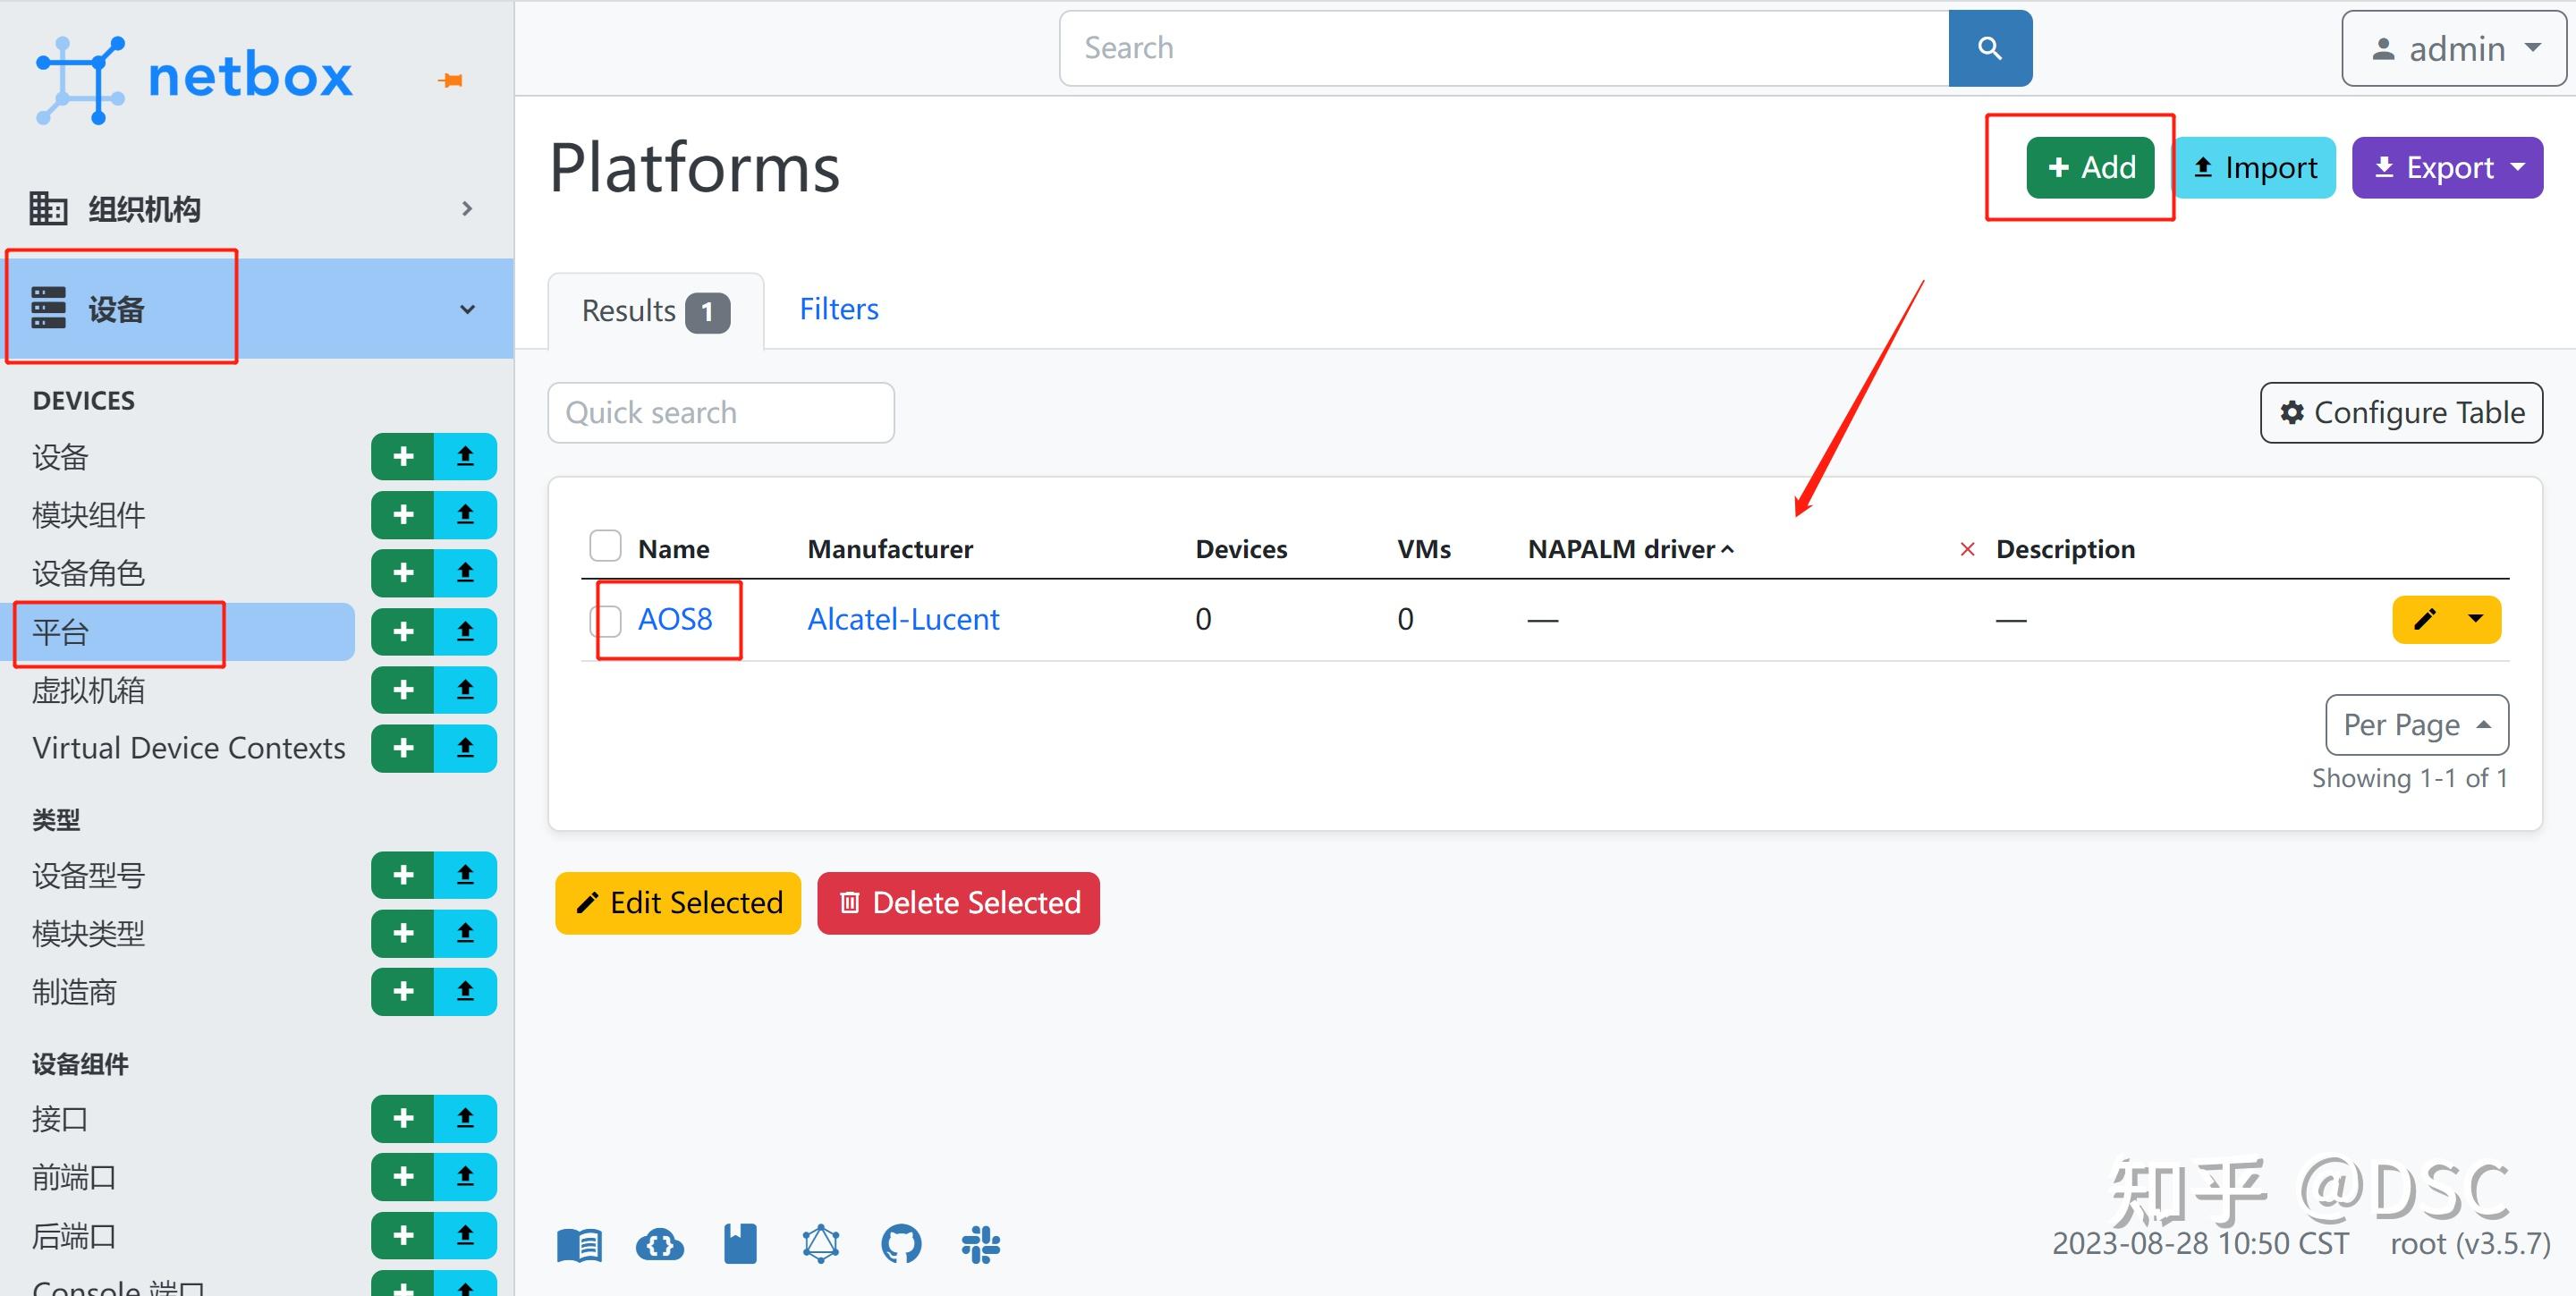Open the GraphQL footer icon
The width and height of the screenshot is (2576, 1296).
tap(820, 1244)
